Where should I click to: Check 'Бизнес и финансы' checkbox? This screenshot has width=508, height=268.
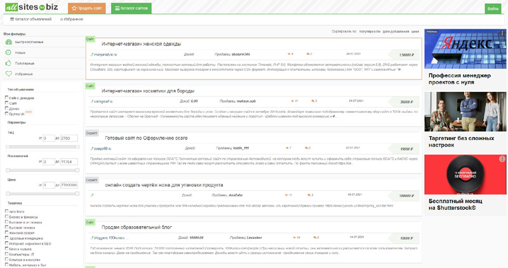click(x=6, y=217)
